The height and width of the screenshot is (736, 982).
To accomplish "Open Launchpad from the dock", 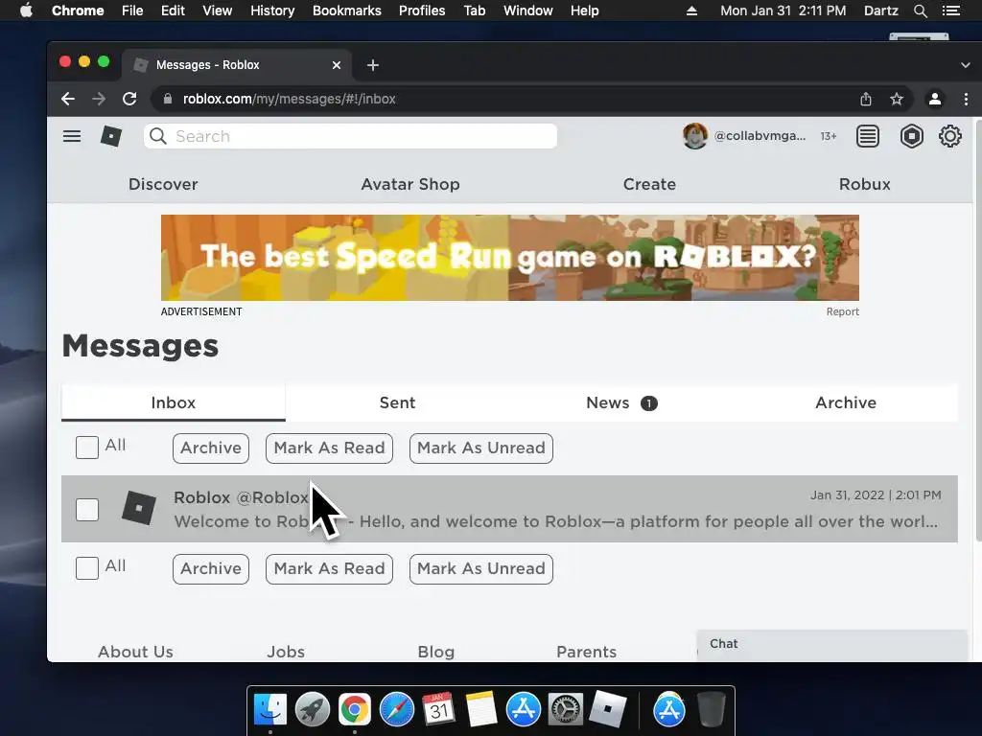I will click(313, 710).
